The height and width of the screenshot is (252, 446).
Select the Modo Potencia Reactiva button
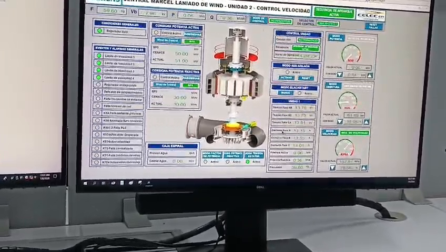[233, 155]
